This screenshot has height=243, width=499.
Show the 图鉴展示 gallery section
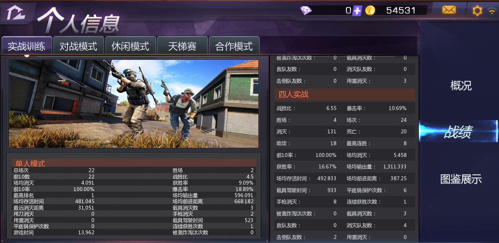(x=461, y=179)
